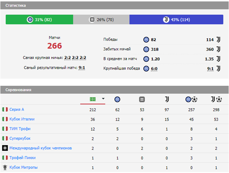Click Inter logo in the Забитых мячей row
The height and width of the screenshot is (173, 229).
point(146,49)
